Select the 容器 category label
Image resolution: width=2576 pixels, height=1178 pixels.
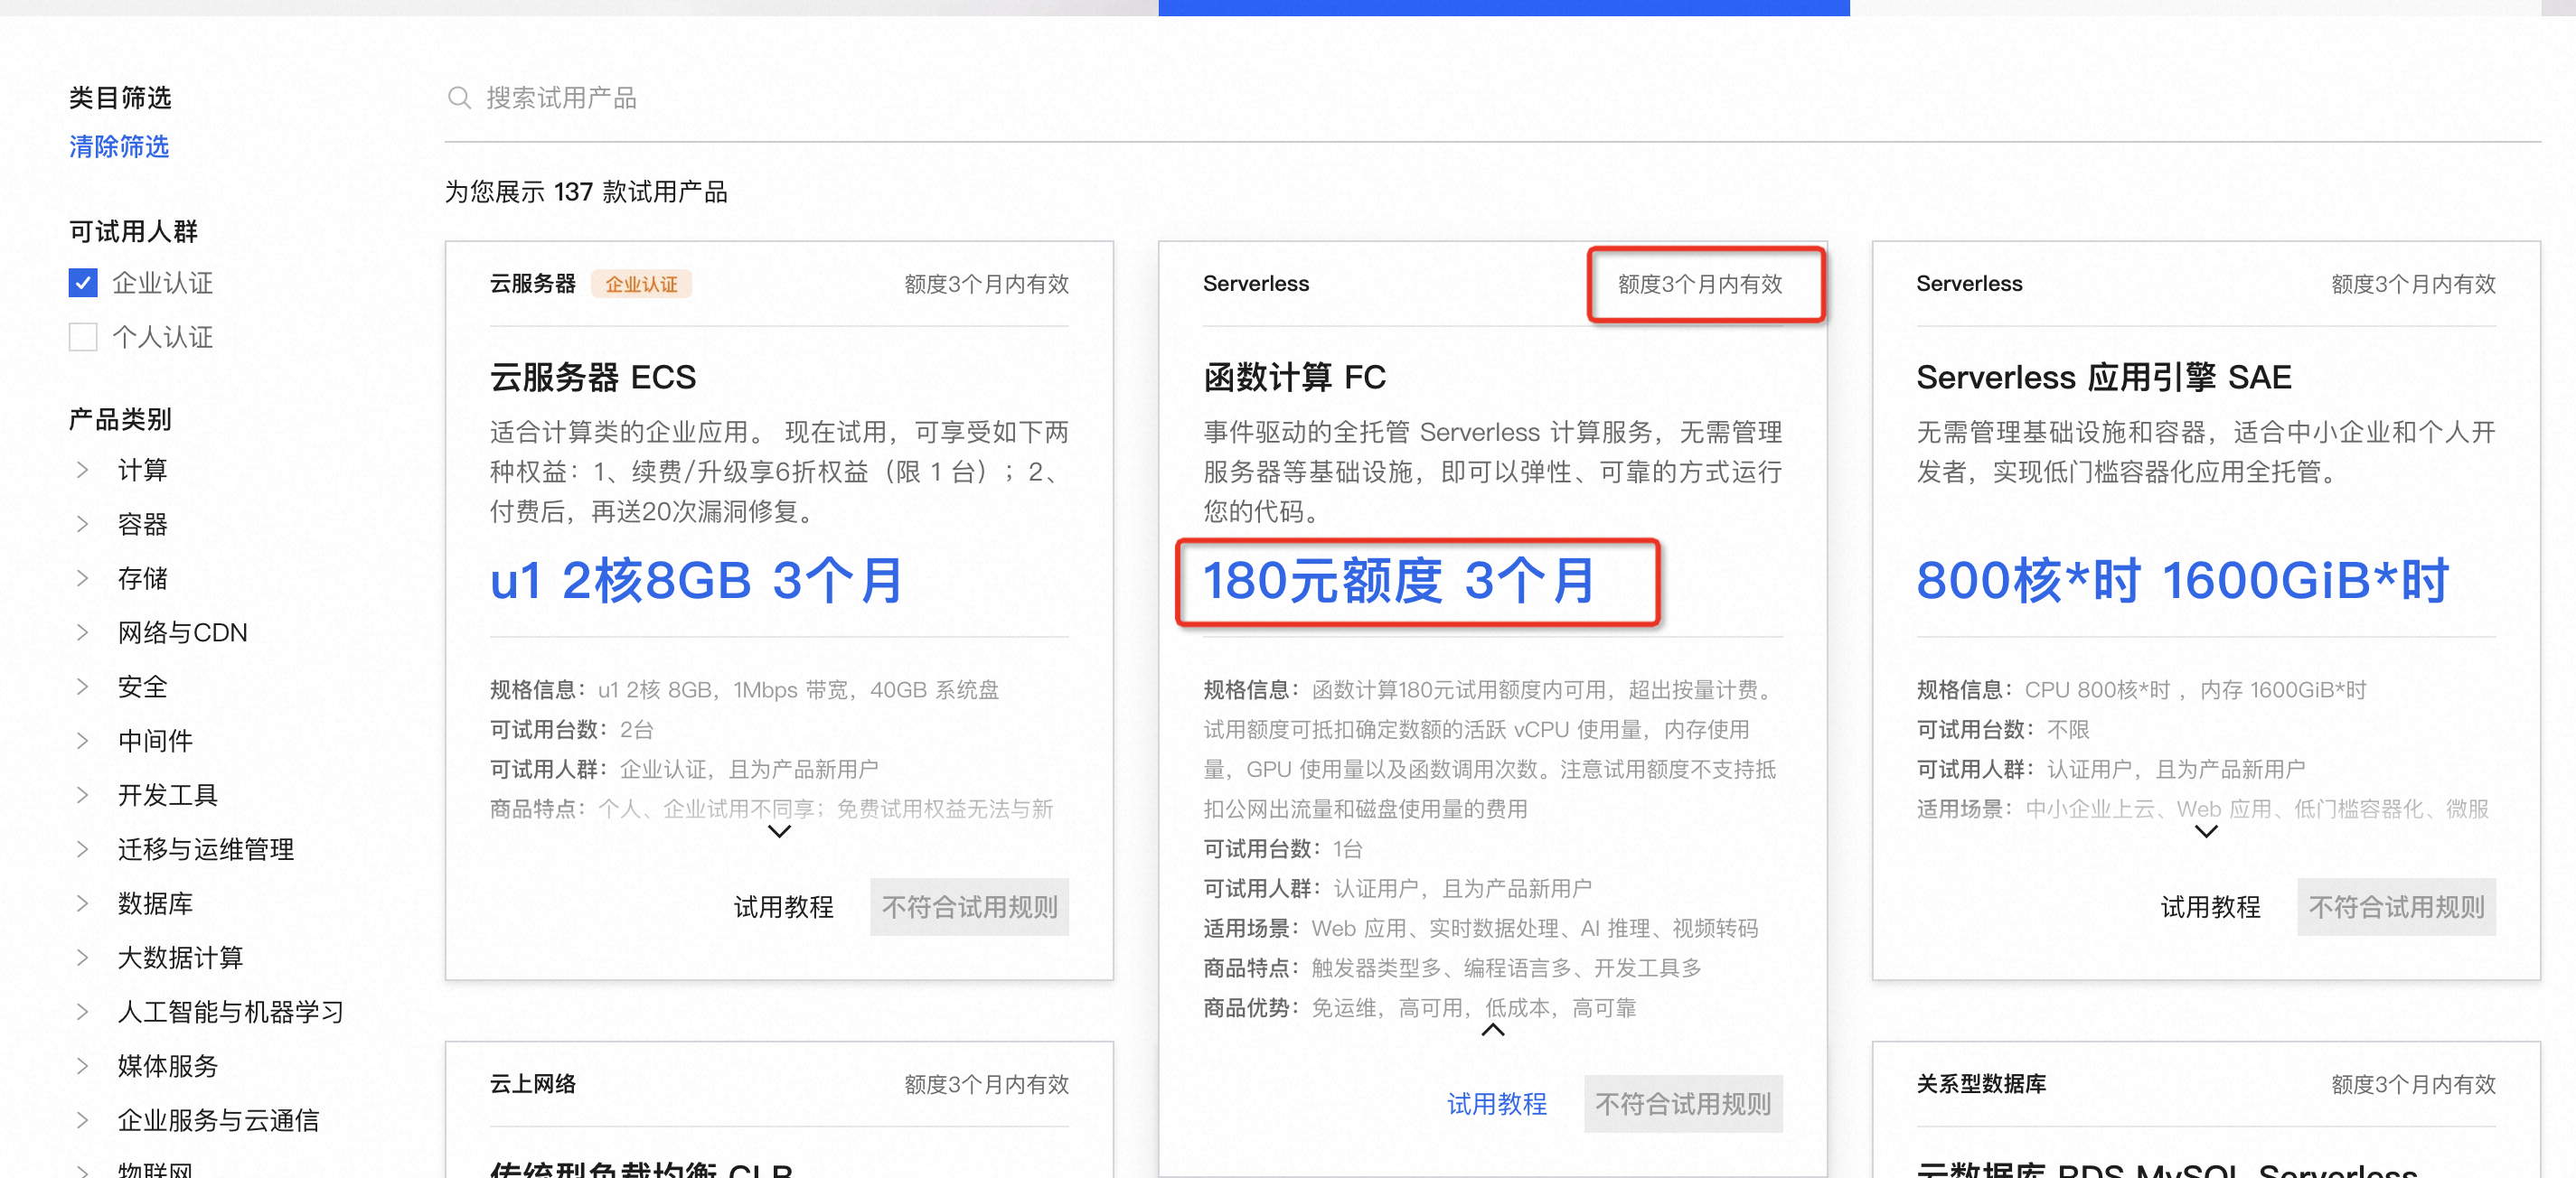[142, 525]
